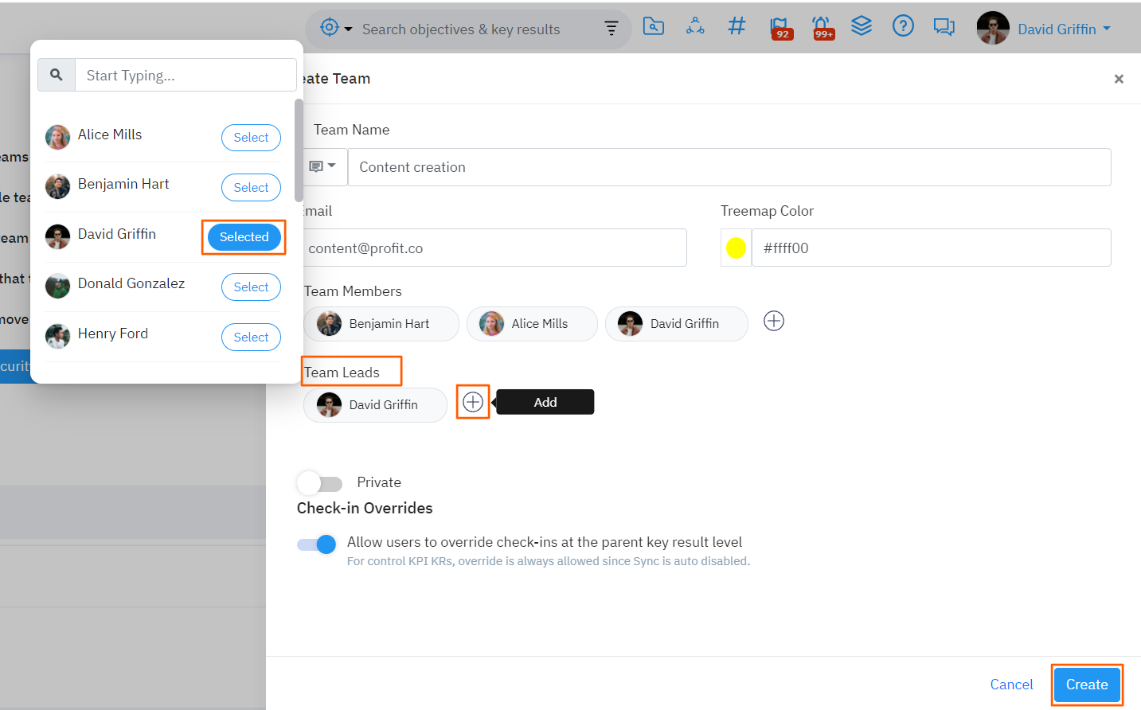The image size is (1141, 710).
Task: Open the team icon type dropdown
Action: (322, 167)
